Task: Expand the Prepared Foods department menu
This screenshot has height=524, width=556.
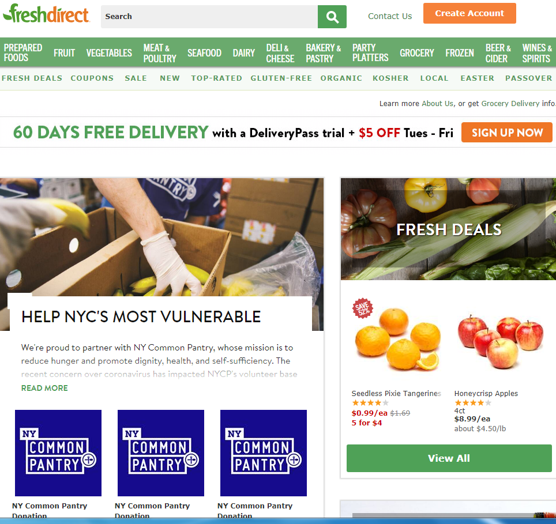Action: [x=23, y=52]
